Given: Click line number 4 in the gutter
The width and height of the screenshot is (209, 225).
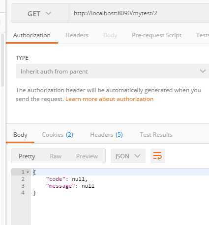Looking at the screenshot, I should pyautogui.click(x=23, y=193).
